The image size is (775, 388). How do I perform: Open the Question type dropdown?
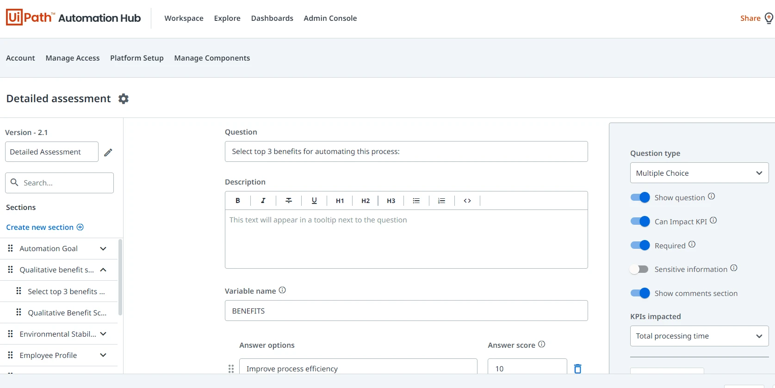pyautogui.click(x=699, y=173)
